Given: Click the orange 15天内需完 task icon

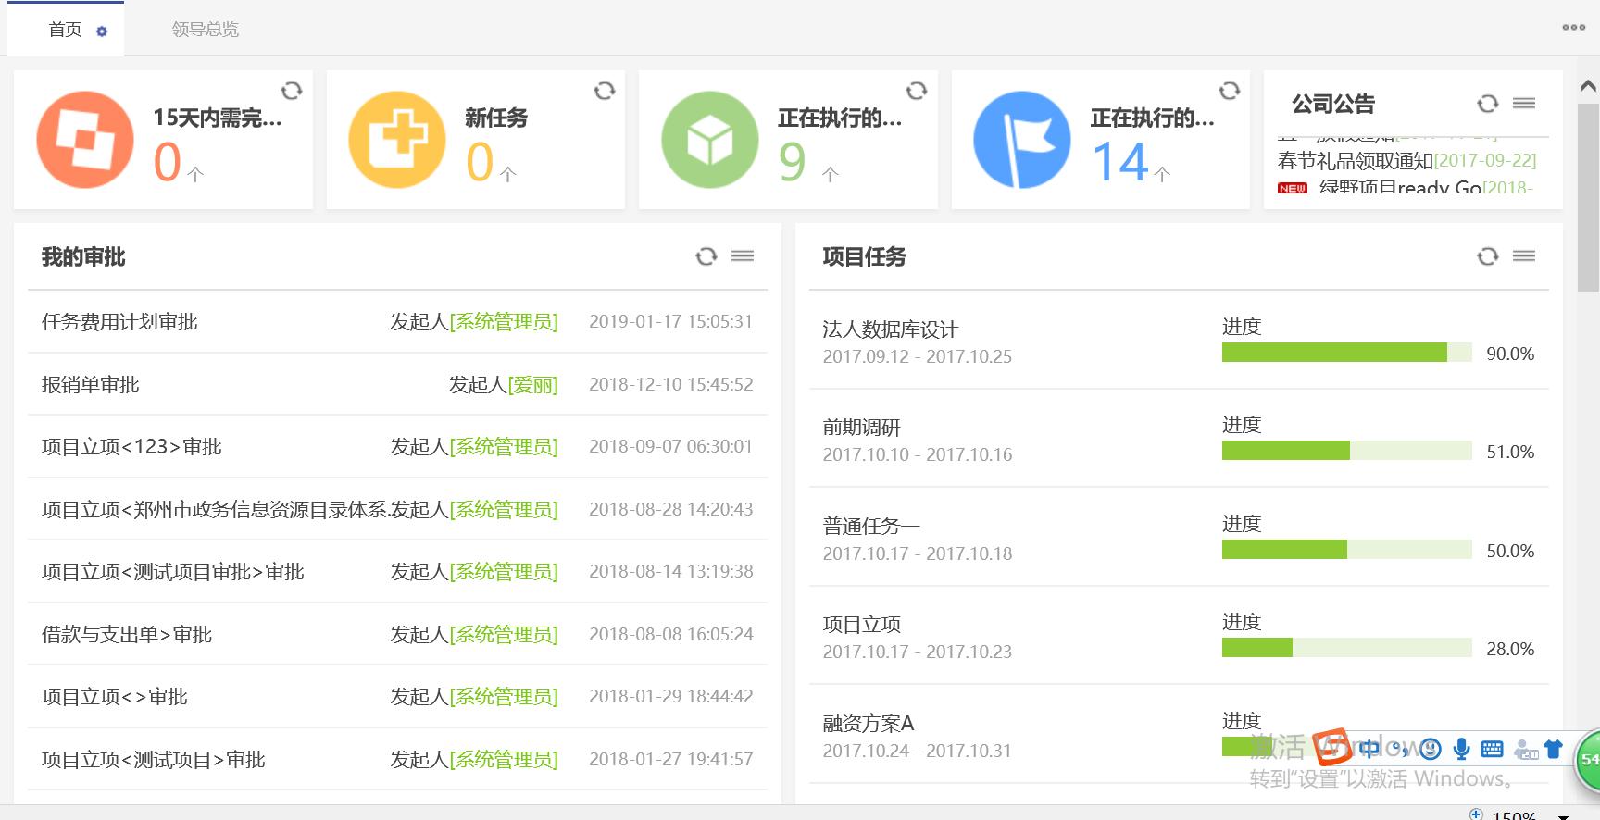Looking at the screenshot, I should tap(85, 140).
